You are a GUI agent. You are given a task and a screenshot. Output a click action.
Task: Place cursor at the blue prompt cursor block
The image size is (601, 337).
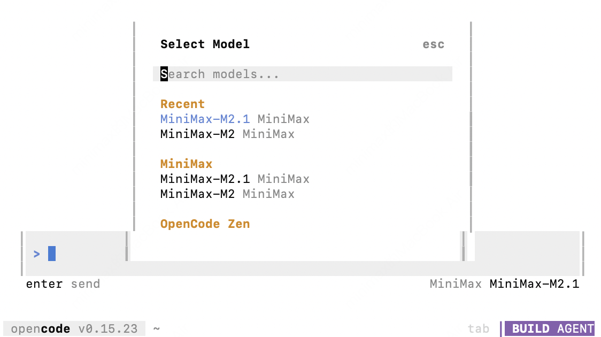click(x=52, y=254)
